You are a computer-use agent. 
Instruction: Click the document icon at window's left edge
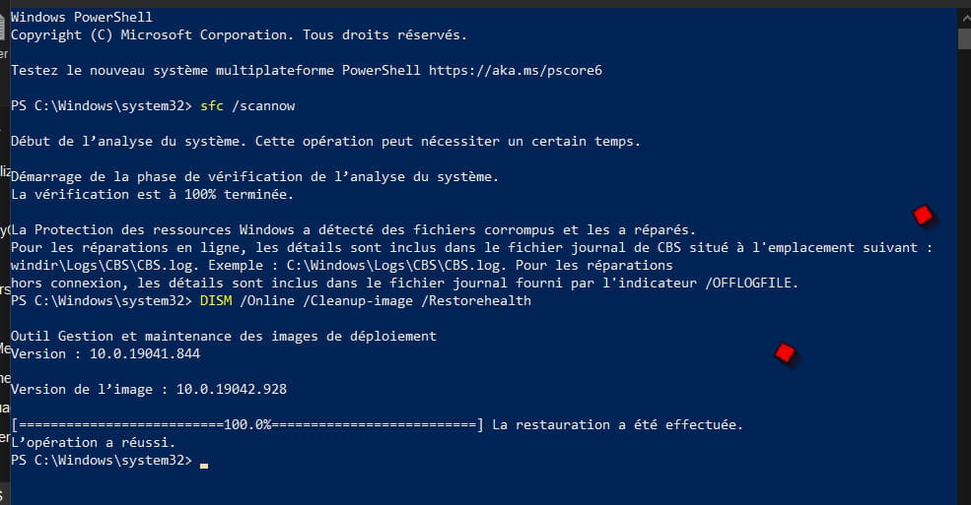pos(3,28)
